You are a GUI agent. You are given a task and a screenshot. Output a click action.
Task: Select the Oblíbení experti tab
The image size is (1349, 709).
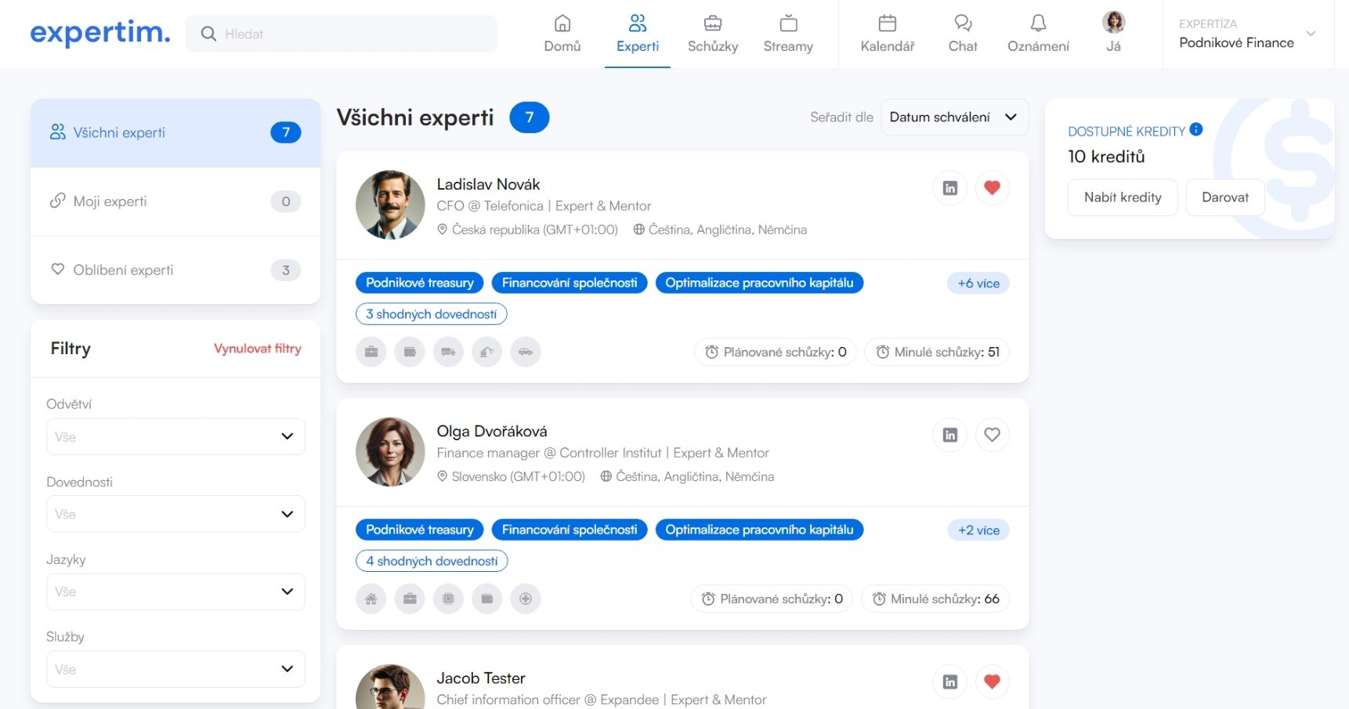pos(175,270)
